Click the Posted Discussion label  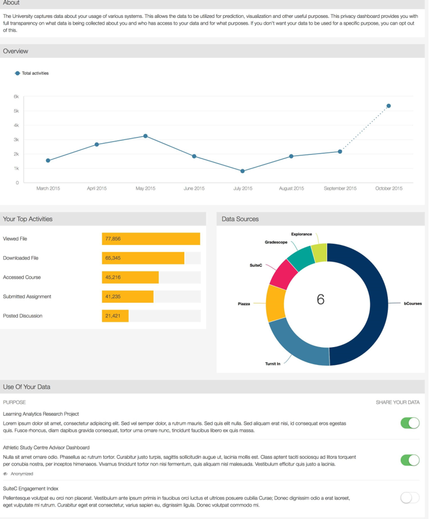(23, 316)
